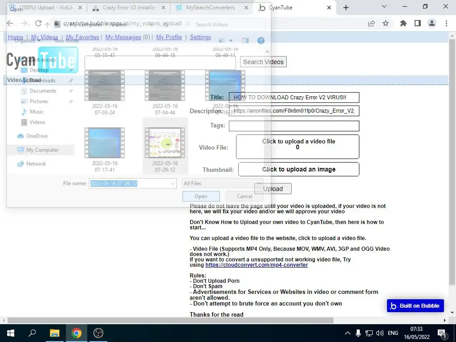Open view options dropdown in file dialog
The image size is (456, 342).
[231, 41]
